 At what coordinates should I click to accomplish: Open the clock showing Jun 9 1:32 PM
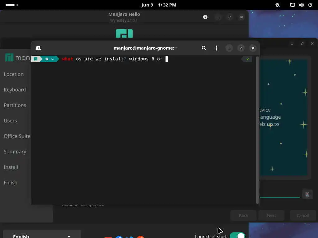point(159,5)
